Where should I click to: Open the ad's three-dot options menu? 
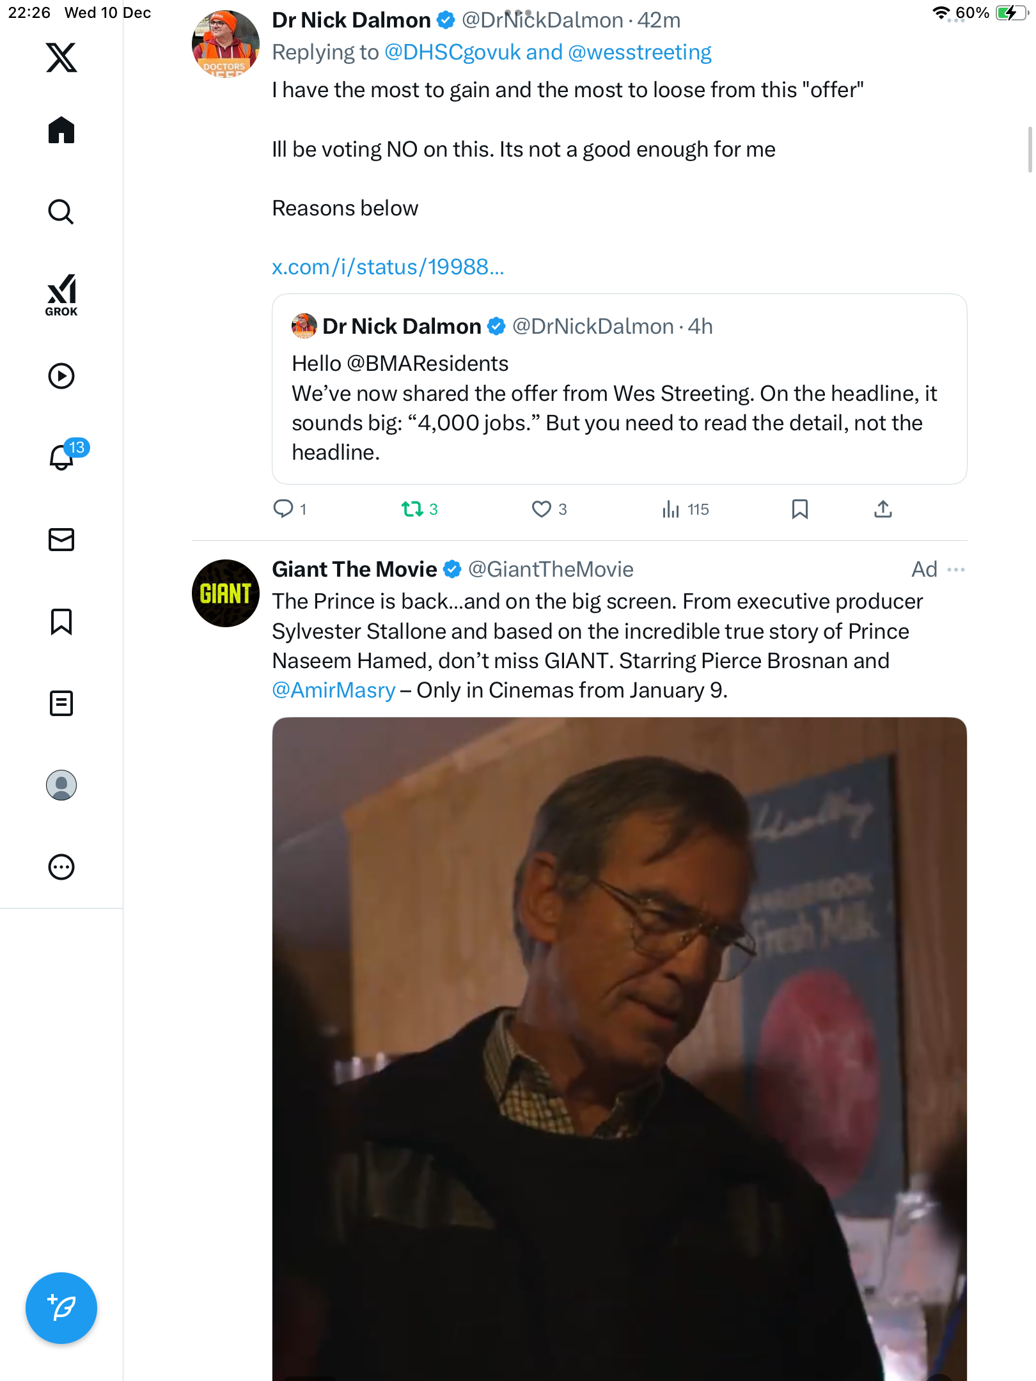956,569
